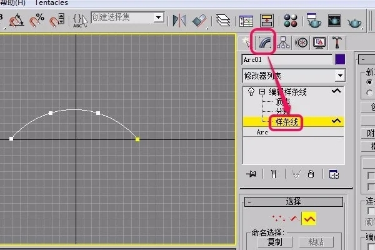Click the 复制 button
The height and width of the screenshot is (250, 375).
(x=275, y=242)
